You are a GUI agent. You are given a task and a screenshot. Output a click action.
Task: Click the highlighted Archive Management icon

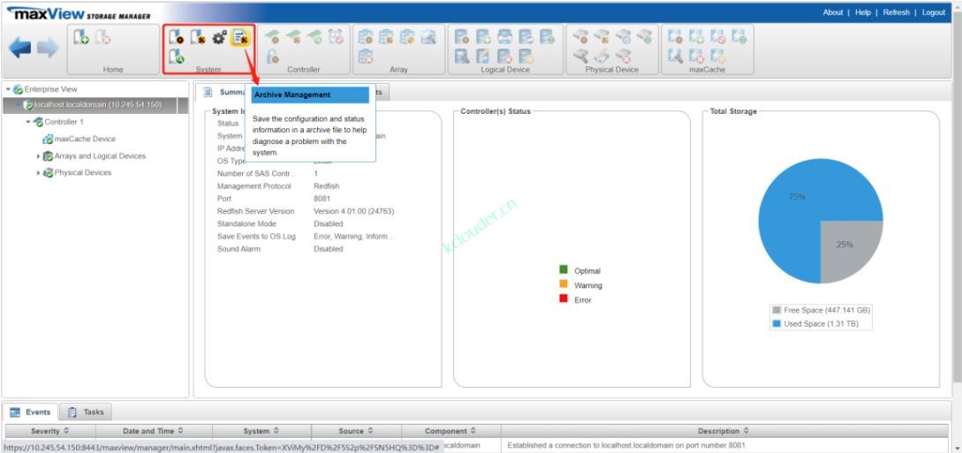240,37
